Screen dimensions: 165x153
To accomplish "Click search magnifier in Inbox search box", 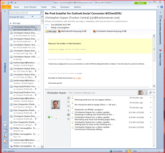I will (41, 13).
